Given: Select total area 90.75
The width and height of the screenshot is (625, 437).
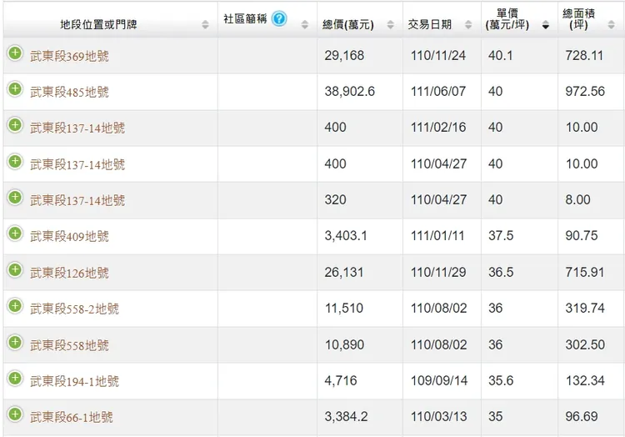Looking at the screenshot, I should [582, 236].
